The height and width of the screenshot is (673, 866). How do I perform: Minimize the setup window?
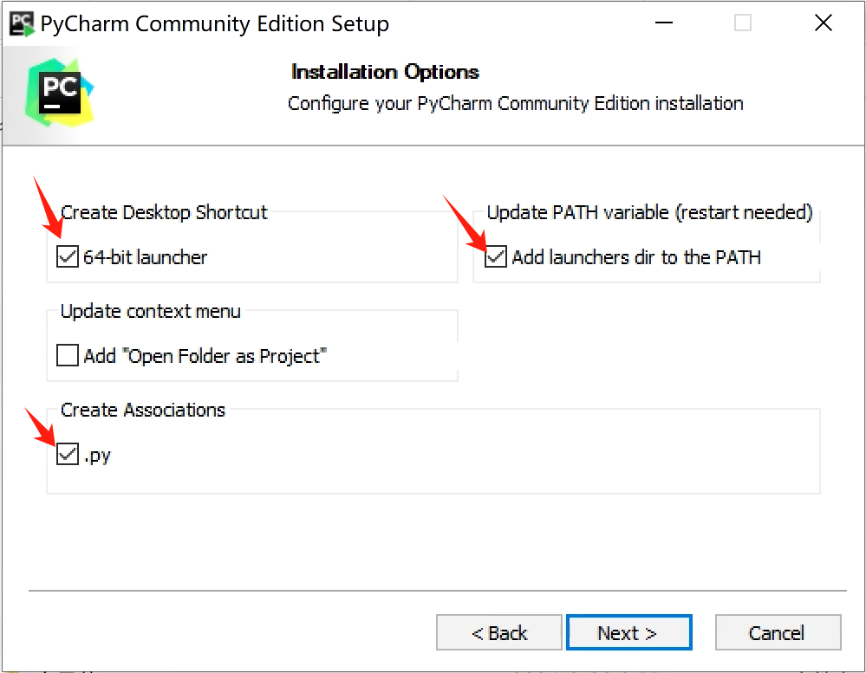pyautogui.click(x=664, y=23)
